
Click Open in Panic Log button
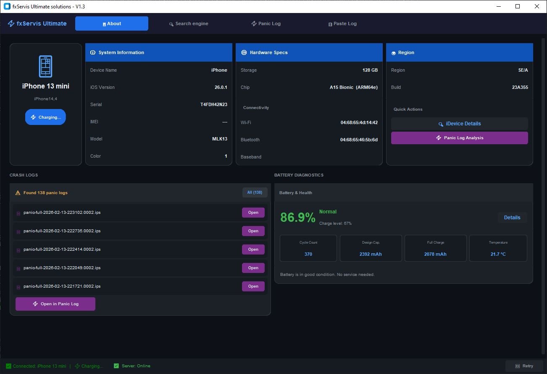pyautogui.click(x=55, y=304)
